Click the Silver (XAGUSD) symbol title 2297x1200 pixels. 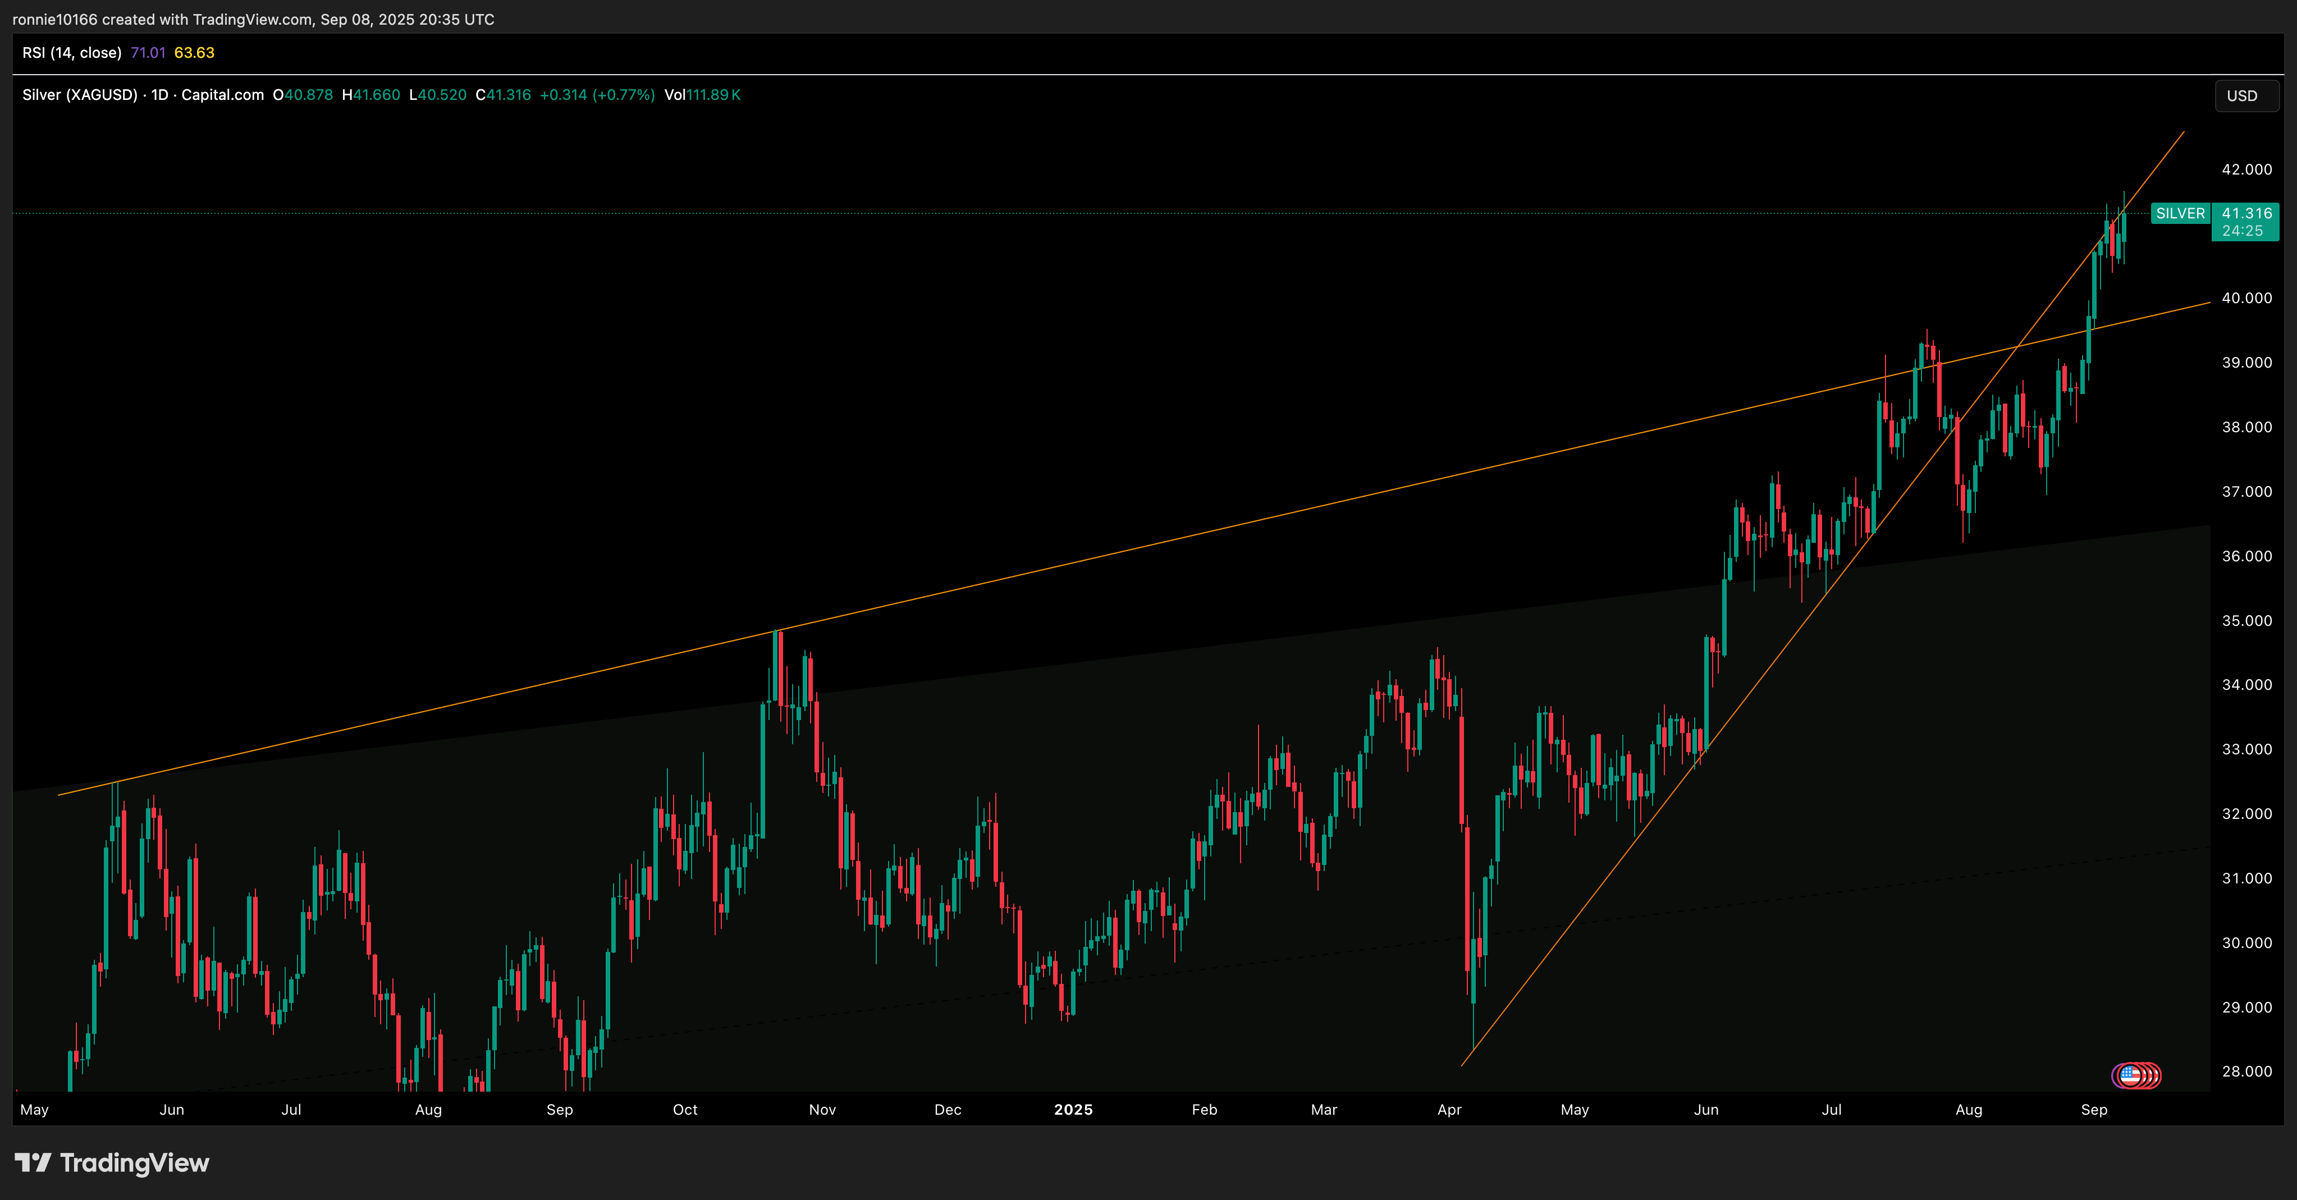(79, 95)
